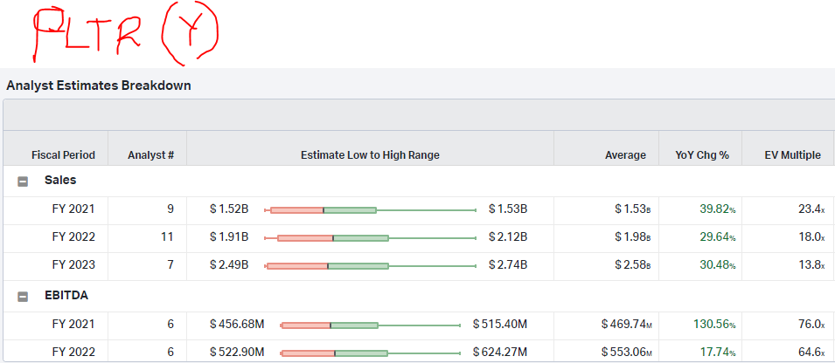Sort by YoY Chg % column header
This screenshot has width=835, height=363.
702,155
